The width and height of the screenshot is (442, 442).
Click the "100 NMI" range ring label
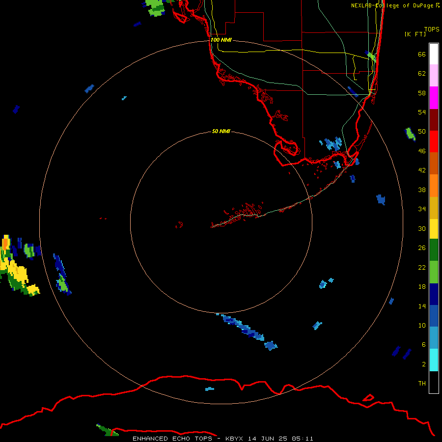pyautogui.click(x=221, y=40)
